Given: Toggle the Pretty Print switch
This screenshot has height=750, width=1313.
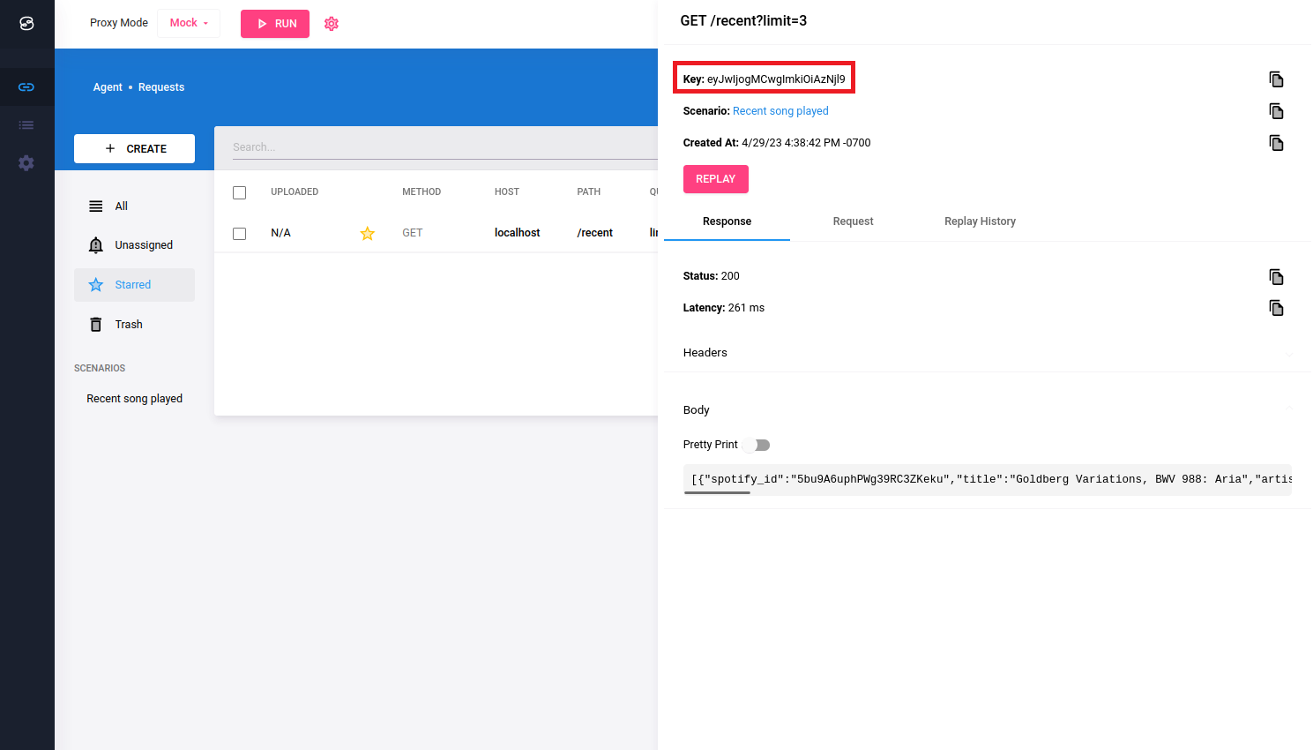Looking at the screenshot, I should click(x=757, y=445).
